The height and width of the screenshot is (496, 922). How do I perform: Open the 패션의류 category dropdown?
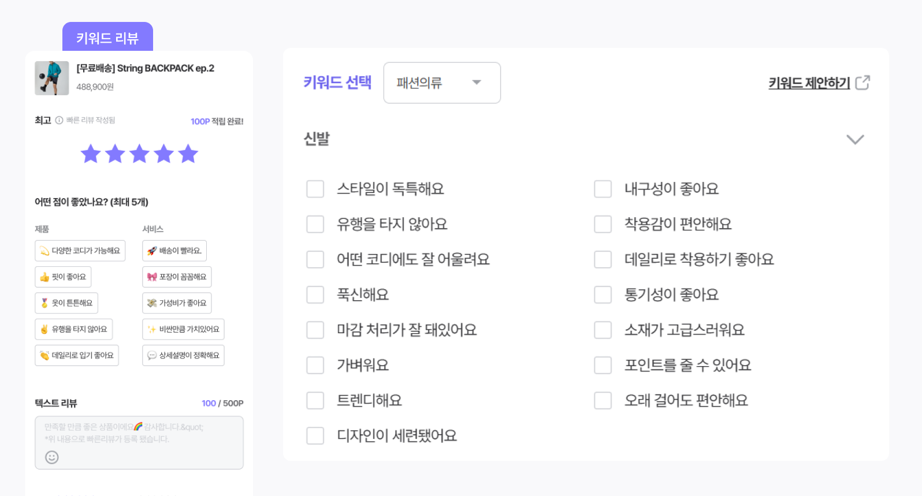point(442,83)
